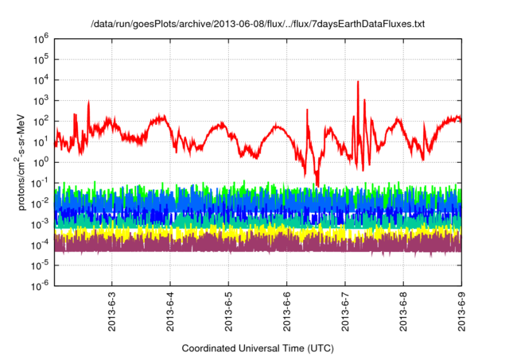Click the 10^3 y-axis tick label

pos(41,100)
